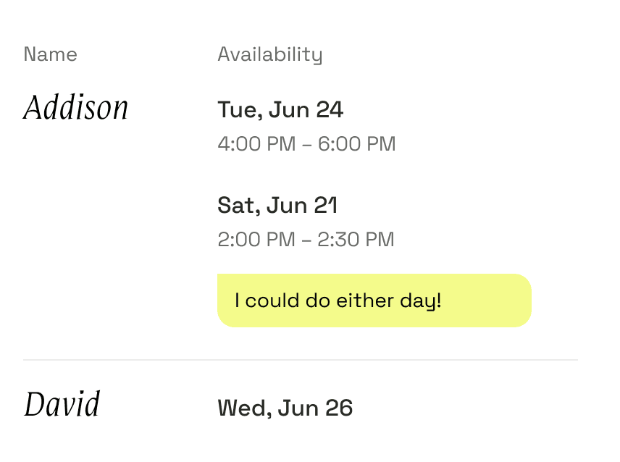Open Addison's name entry
This screenshot has width=620, height=462.
click(x=76, y=109)
